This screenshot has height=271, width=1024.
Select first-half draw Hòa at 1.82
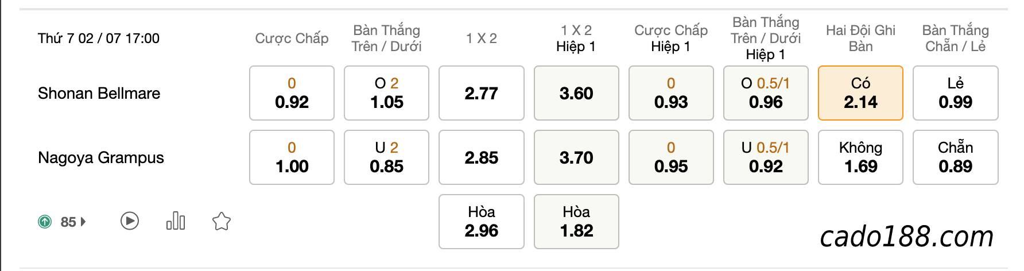click(x=576, y=222)
